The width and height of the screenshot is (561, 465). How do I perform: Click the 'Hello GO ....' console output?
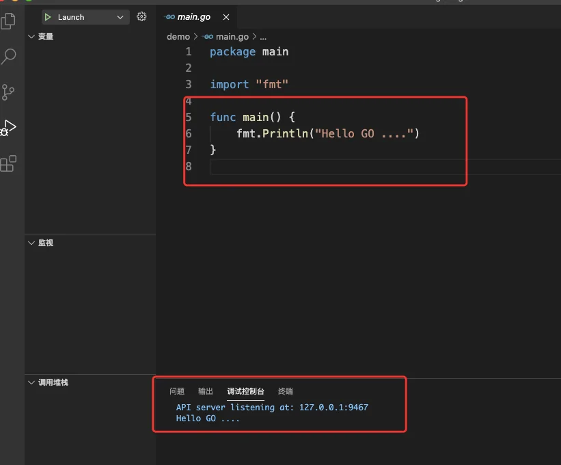click(x=208, y=418)
